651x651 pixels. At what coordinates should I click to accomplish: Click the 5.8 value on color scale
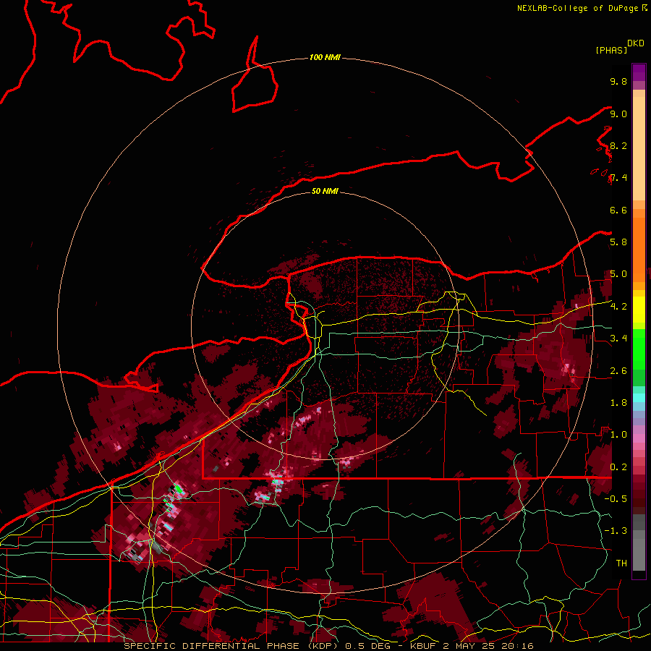(x=618, y=242)
